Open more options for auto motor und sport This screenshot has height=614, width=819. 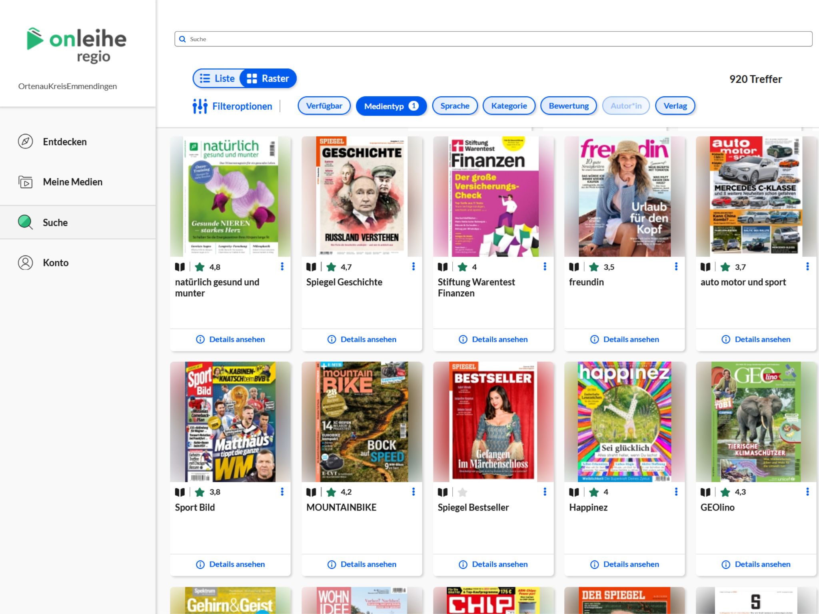[x=807, y=267]
